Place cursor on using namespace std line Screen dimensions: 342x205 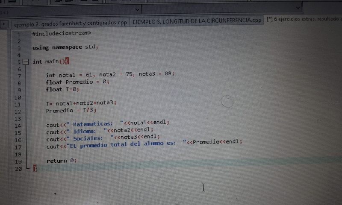point(65,47)
